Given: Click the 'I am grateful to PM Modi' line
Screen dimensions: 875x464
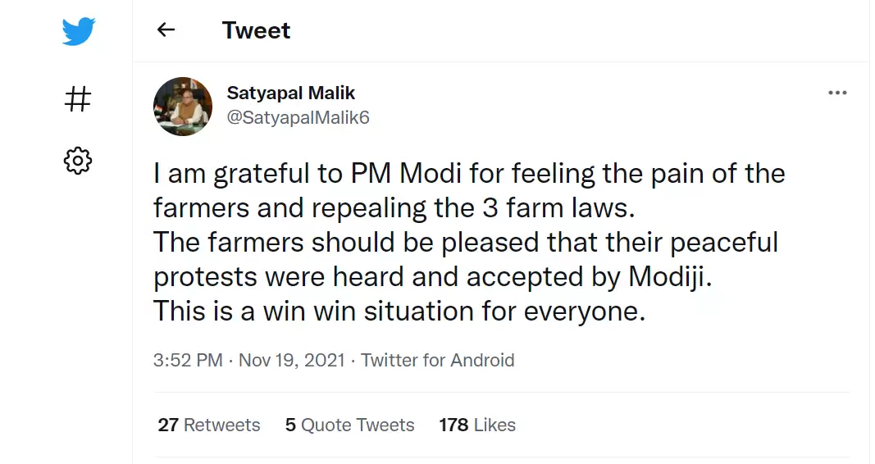Looking at the screenshot, I should (x=469, y=174).
